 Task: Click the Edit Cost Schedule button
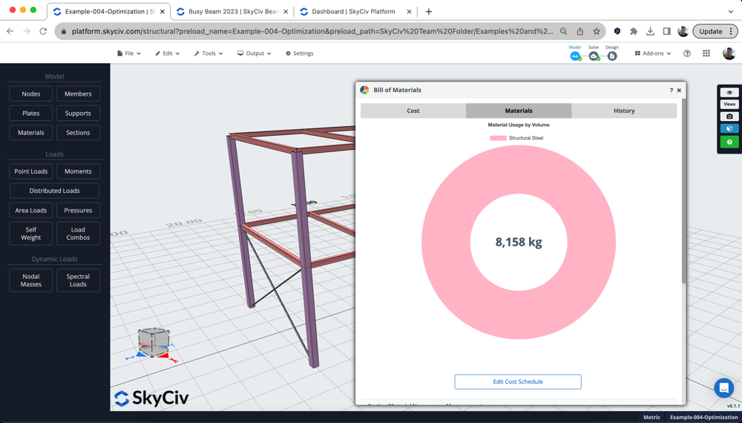pyautogui.click(x=518, y=382)
